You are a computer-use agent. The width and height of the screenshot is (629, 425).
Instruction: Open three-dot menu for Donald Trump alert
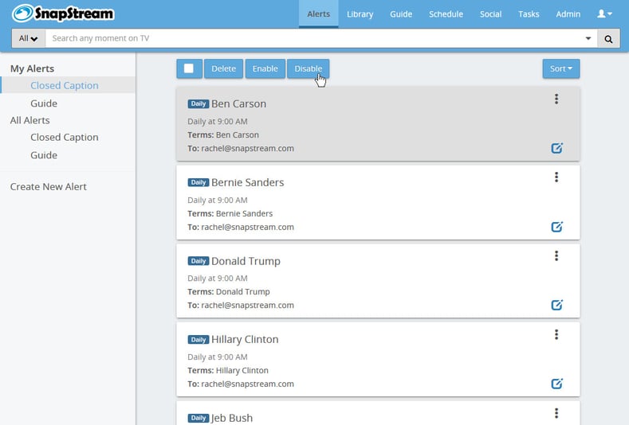click(x=556, y=256)
